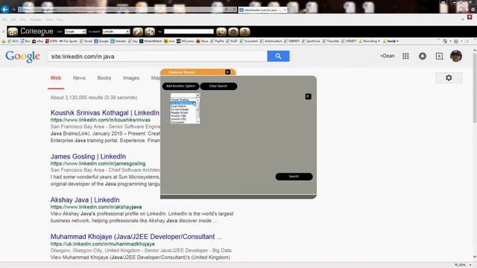
Task: Select the LinkedIn browser tab
Action: click(x=262, y=10)
